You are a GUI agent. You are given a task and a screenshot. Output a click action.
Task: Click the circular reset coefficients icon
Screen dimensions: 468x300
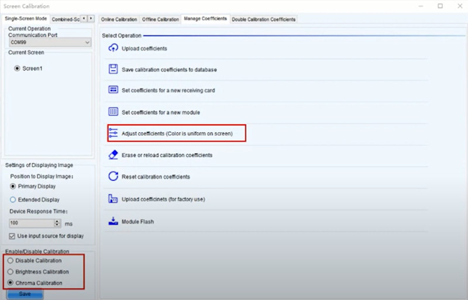[113, 176]
